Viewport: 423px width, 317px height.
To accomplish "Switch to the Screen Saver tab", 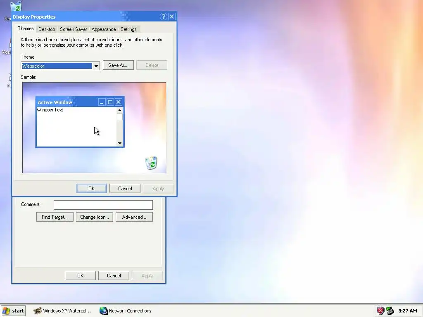I will pyautogui.click(x=74, y=29).
